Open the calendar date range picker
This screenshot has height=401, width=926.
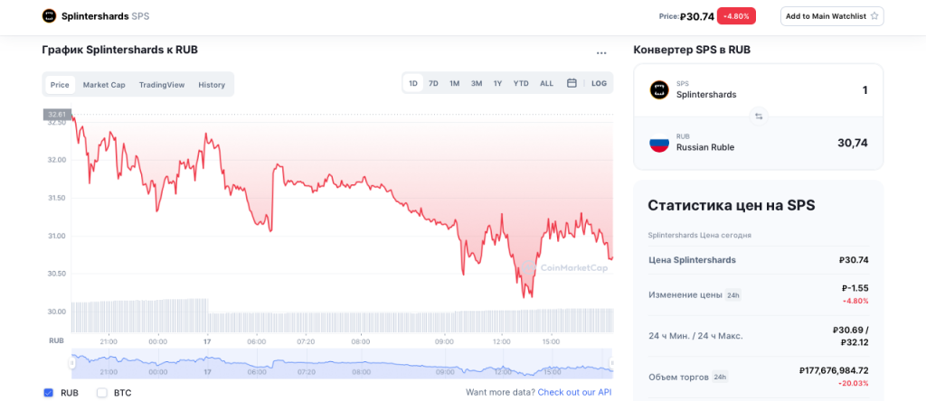(572, 84)
